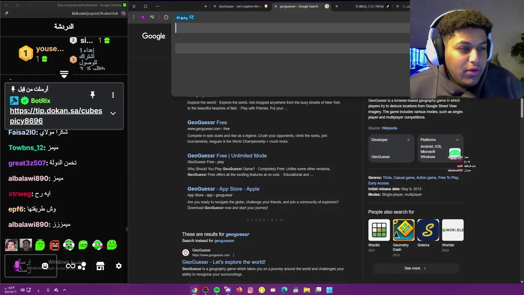Screen dimensions: 524x295
Task: Go to Google homepage via logo
Action: pyautogui.click(x=154, y=36)
